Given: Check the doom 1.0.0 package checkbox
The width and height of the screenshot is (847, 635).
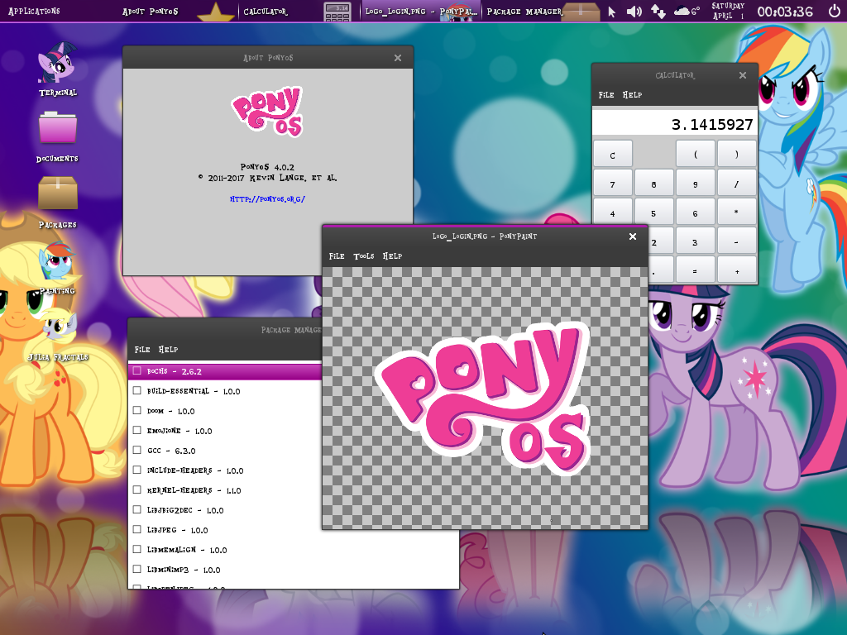Looking at the screenshot, I should tap(136, 410).
